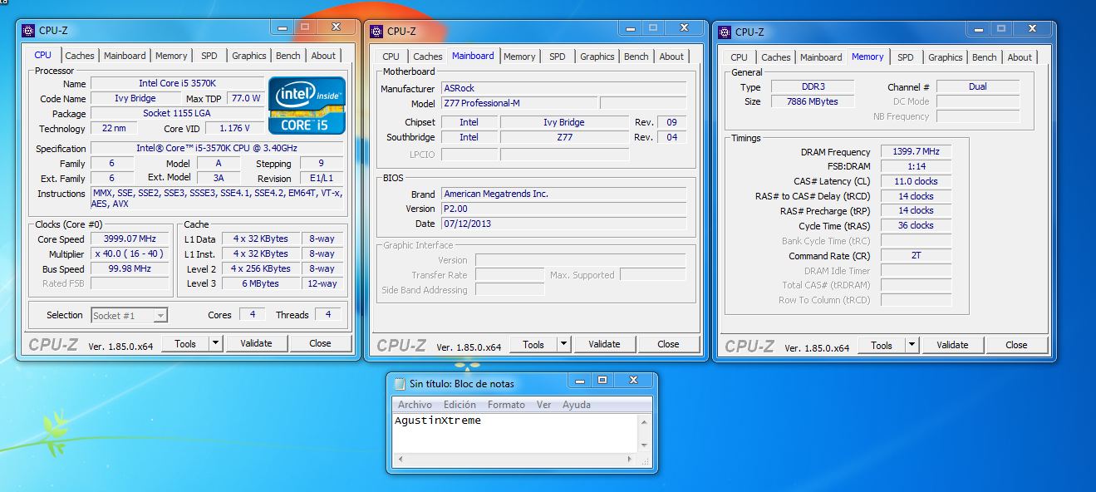This screenshot has width=1096, height=492.
Task: Open Edición menu in Notepad
Action: point(460,405)
